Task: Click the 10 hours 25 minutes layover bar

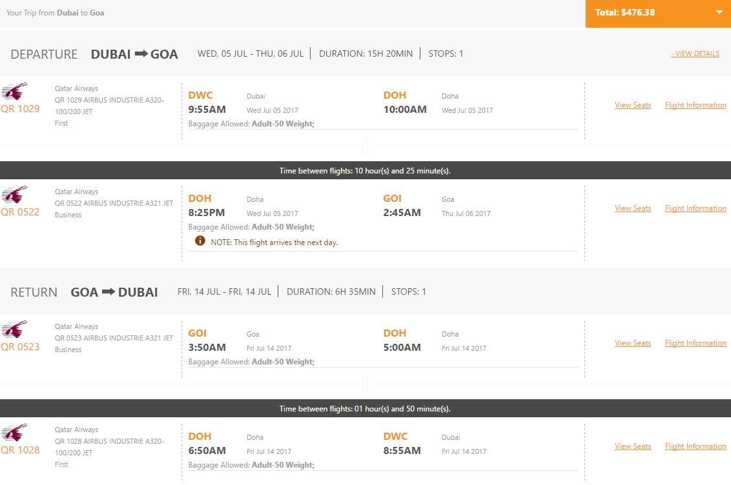Action: click(x=365, y=170)
